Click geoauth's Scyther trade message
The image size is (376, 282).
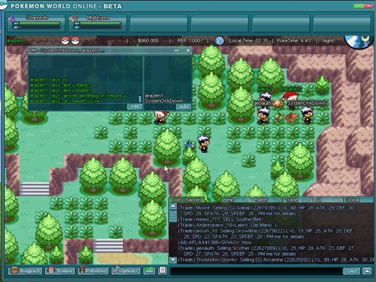(x=266, y=251)
